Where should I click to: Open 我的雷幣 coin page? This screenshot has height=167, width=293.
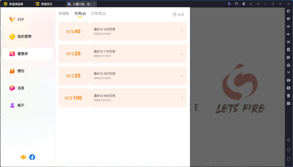[x=20, y=37]
